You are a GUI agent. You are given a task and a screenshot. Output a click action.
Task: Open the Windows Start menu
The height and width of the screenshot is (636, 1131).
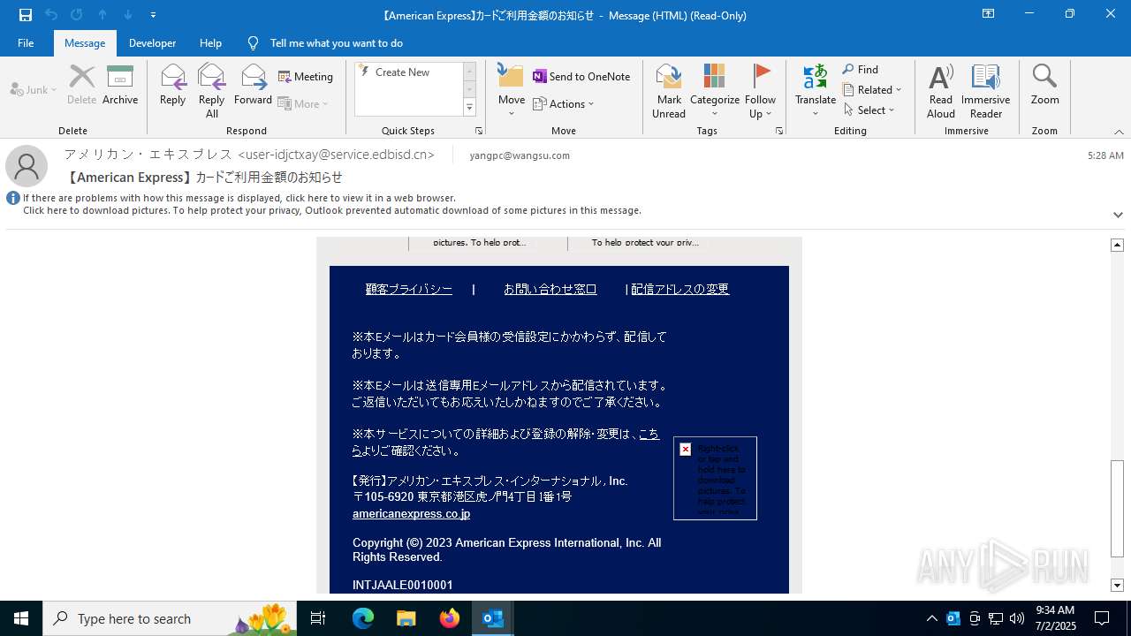21,618
